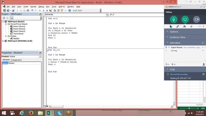Collapse the Modules folder node

tap(6, 36)
